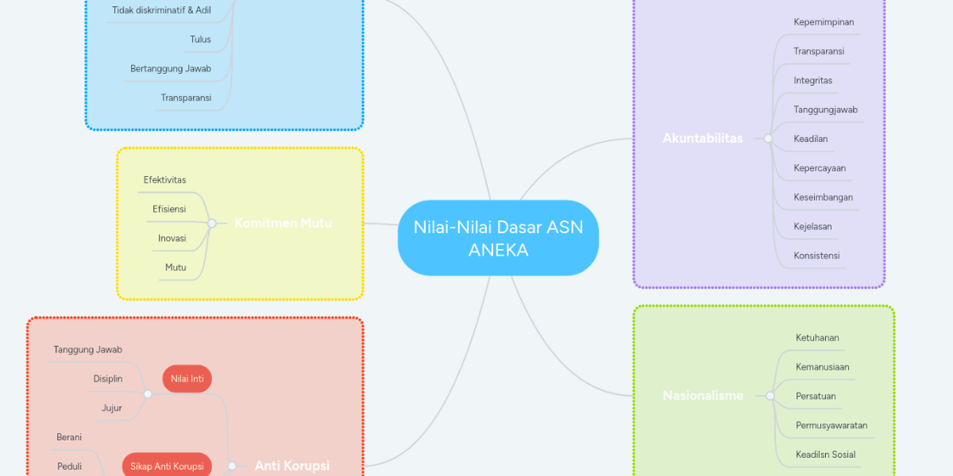953x476 pixels.
Task: Click the "Nilai Inti" red node
Action: click(x=187, y=378)
